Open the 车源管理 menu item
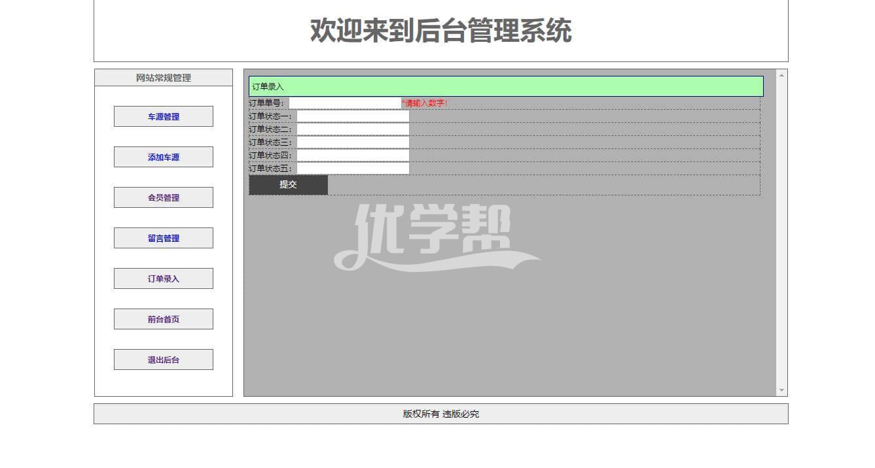The image size is (875, 468). pos(163,116)
